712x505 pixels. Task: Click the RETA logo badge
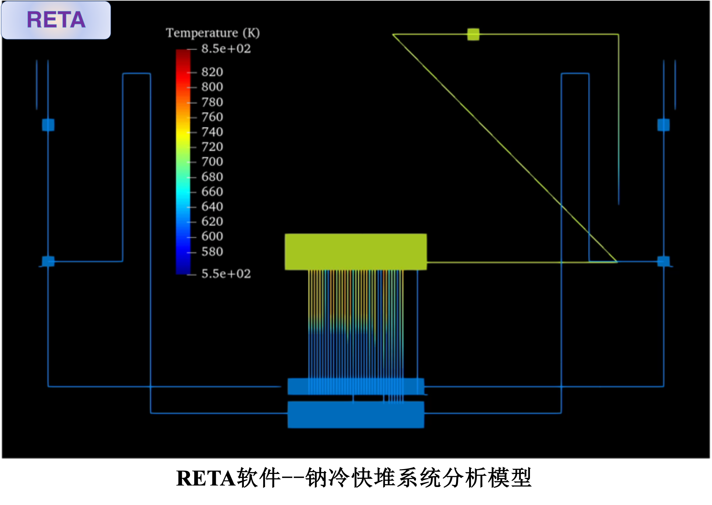coord(56,20)
